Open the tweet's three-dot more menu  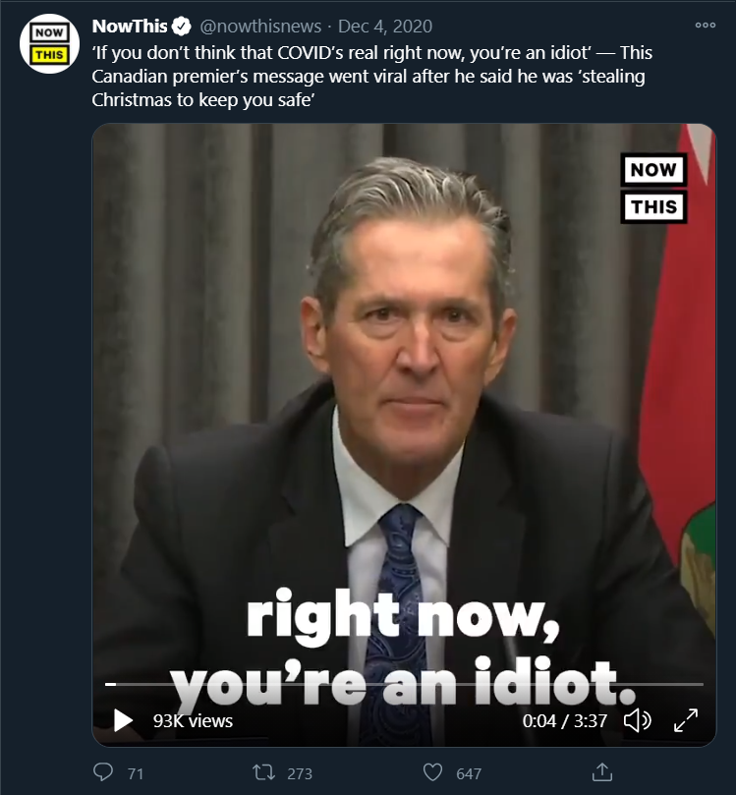(x=705, y=27)
